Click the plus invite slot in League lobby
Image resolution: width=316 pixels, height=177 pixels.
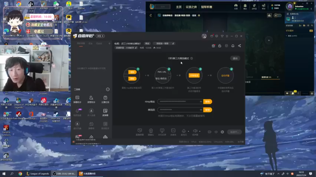point(269,41)
